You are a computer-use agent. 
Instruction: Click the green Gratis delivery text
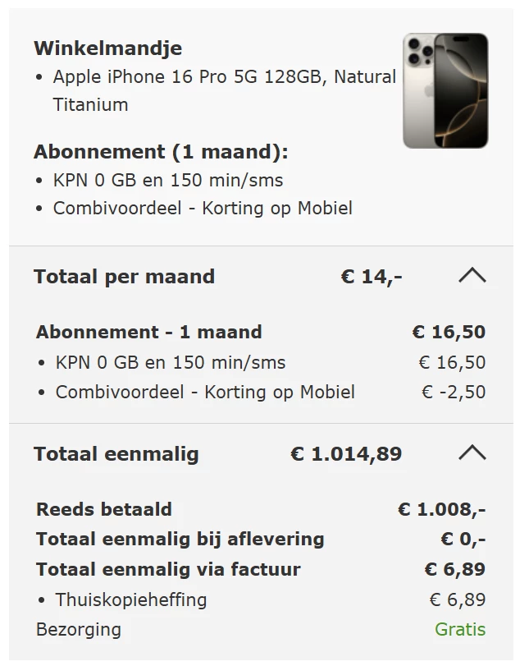(x=460, y=630)
